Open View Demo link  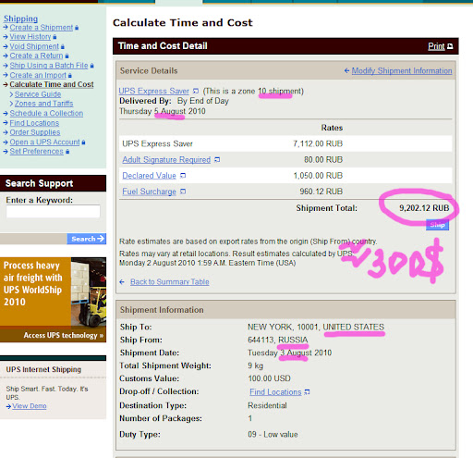click(30, 406)
